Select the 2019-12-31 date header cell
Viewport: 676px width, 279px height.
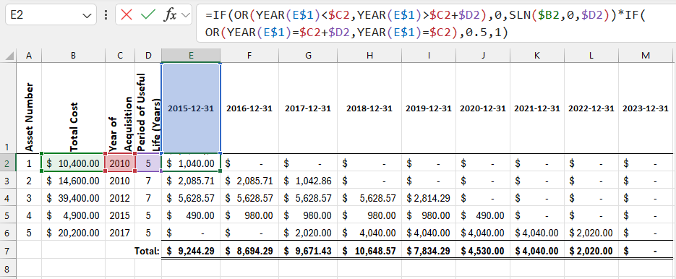click(x=429, y=108)
